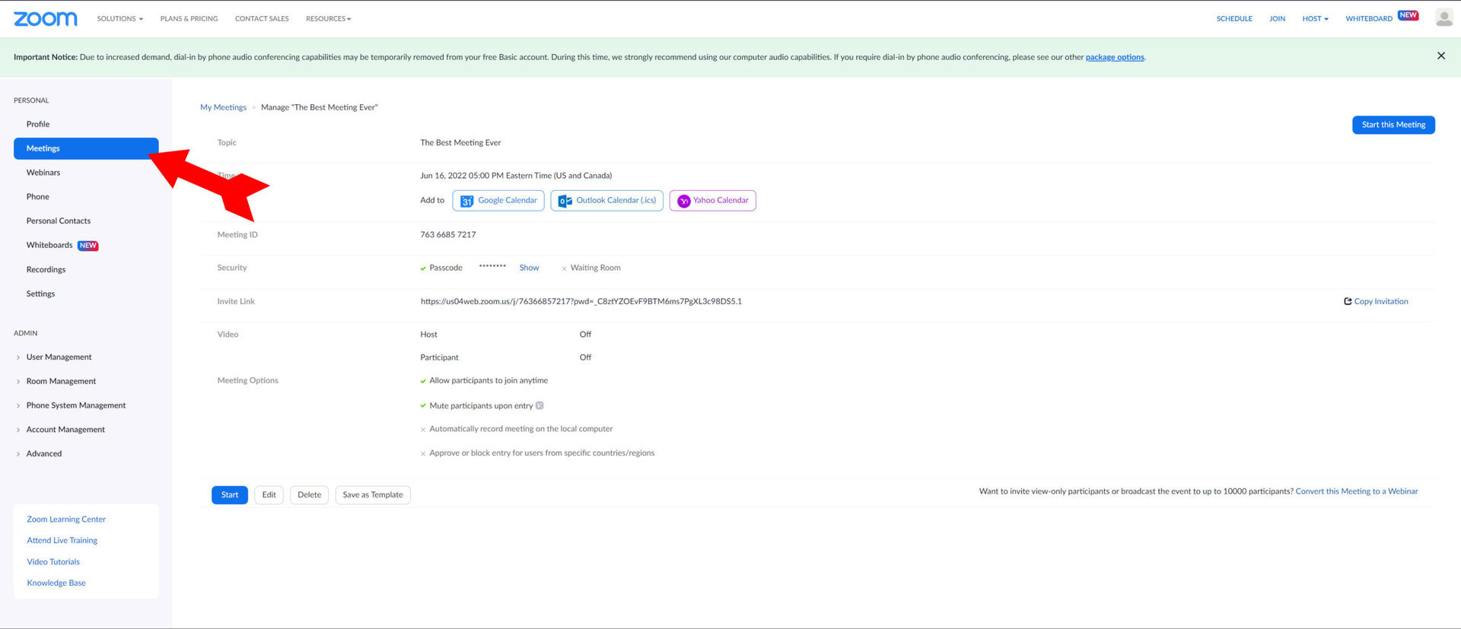Image resolution: width=1461 pixels, height=629 pixels.
Task: Click the Outlook Calendar icon
Action: tap(565, 201)
